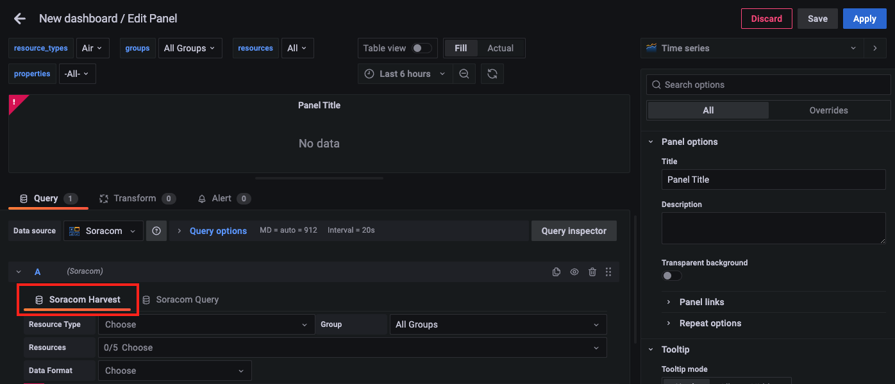Switch to the Alert tab
The width and height of the screenshot is (895, 384).
coord(224,199)
